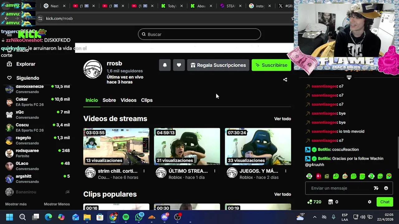
Task: Close the Toby Kick browser tab
Action: click(182, 6)
